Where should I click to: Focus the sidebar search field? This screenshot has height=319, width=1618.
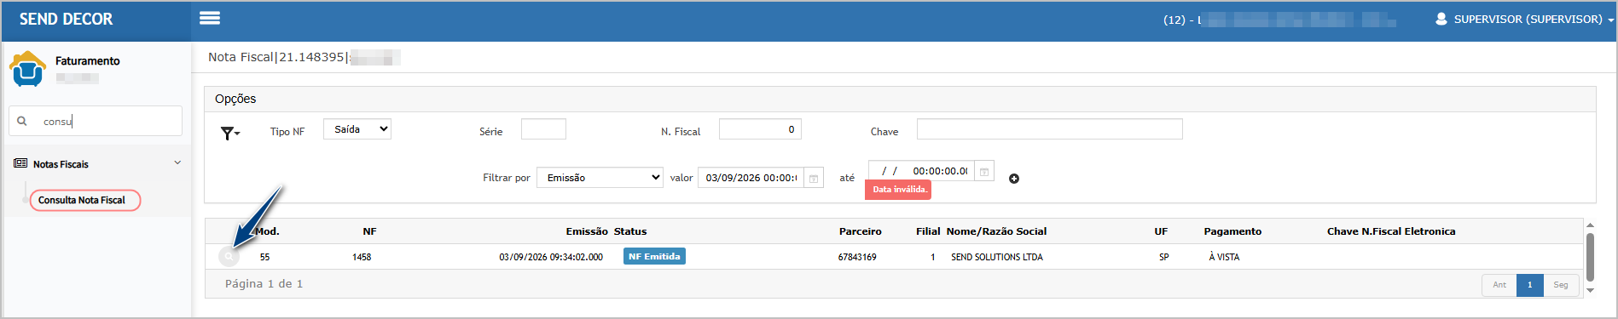tap(96, 121)
